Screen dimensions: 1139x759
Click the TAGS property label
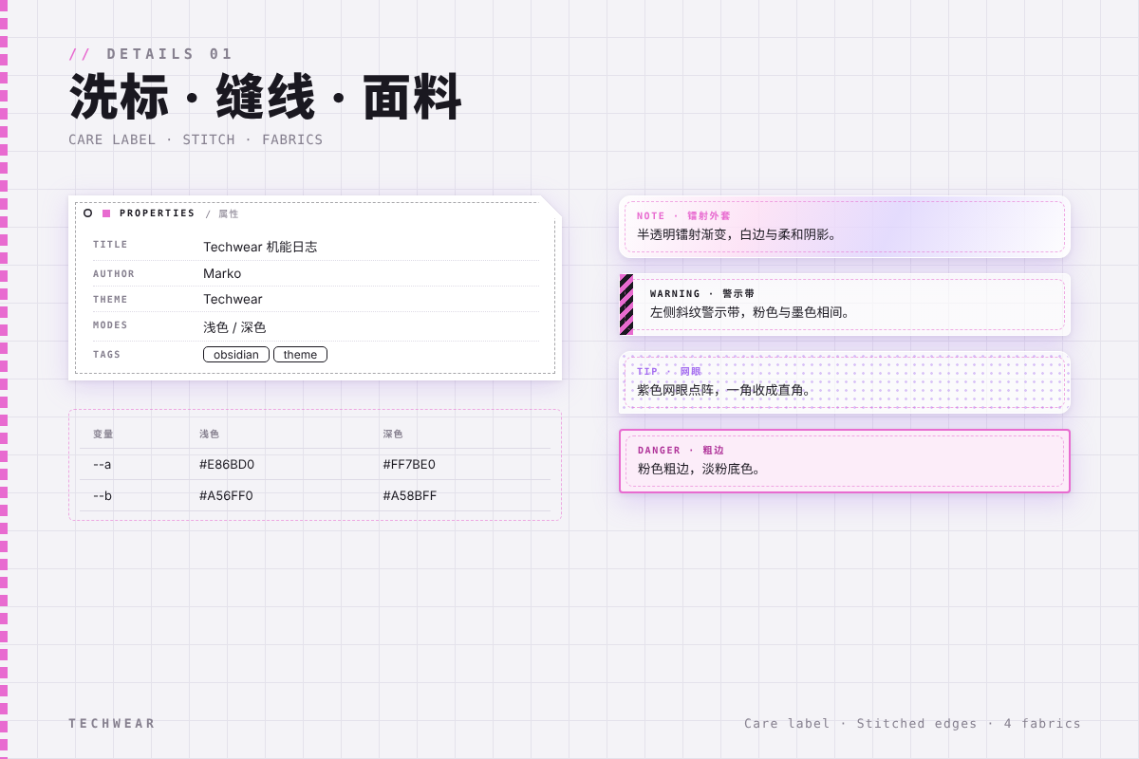tap(106, 355)
